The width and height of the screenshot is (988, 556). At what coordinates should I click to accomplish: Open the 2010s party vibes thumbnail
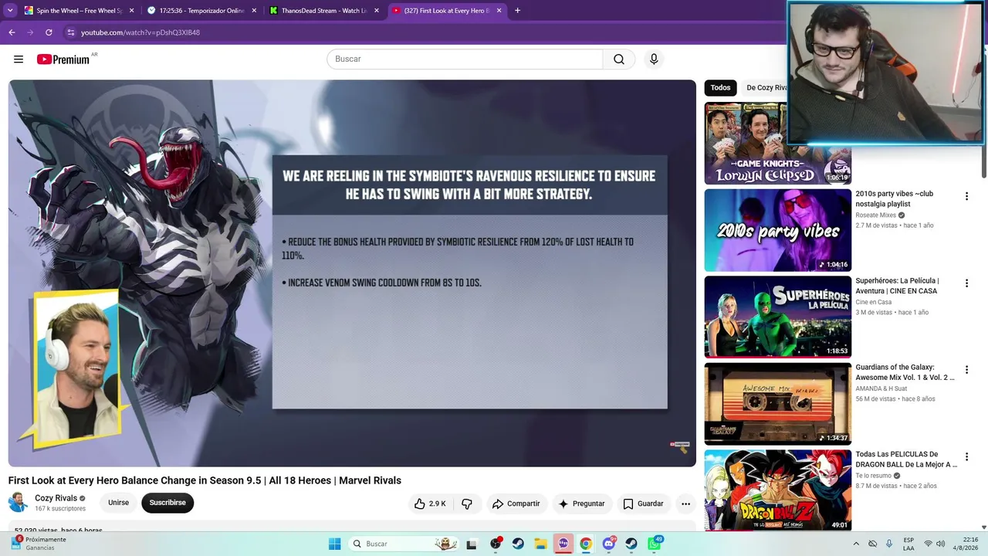tap(777, 230)
